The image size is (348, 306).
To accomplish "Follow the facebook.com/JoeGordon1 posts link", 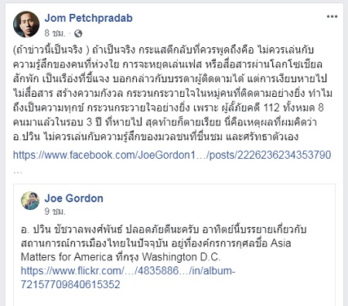I will click(172, 155).
